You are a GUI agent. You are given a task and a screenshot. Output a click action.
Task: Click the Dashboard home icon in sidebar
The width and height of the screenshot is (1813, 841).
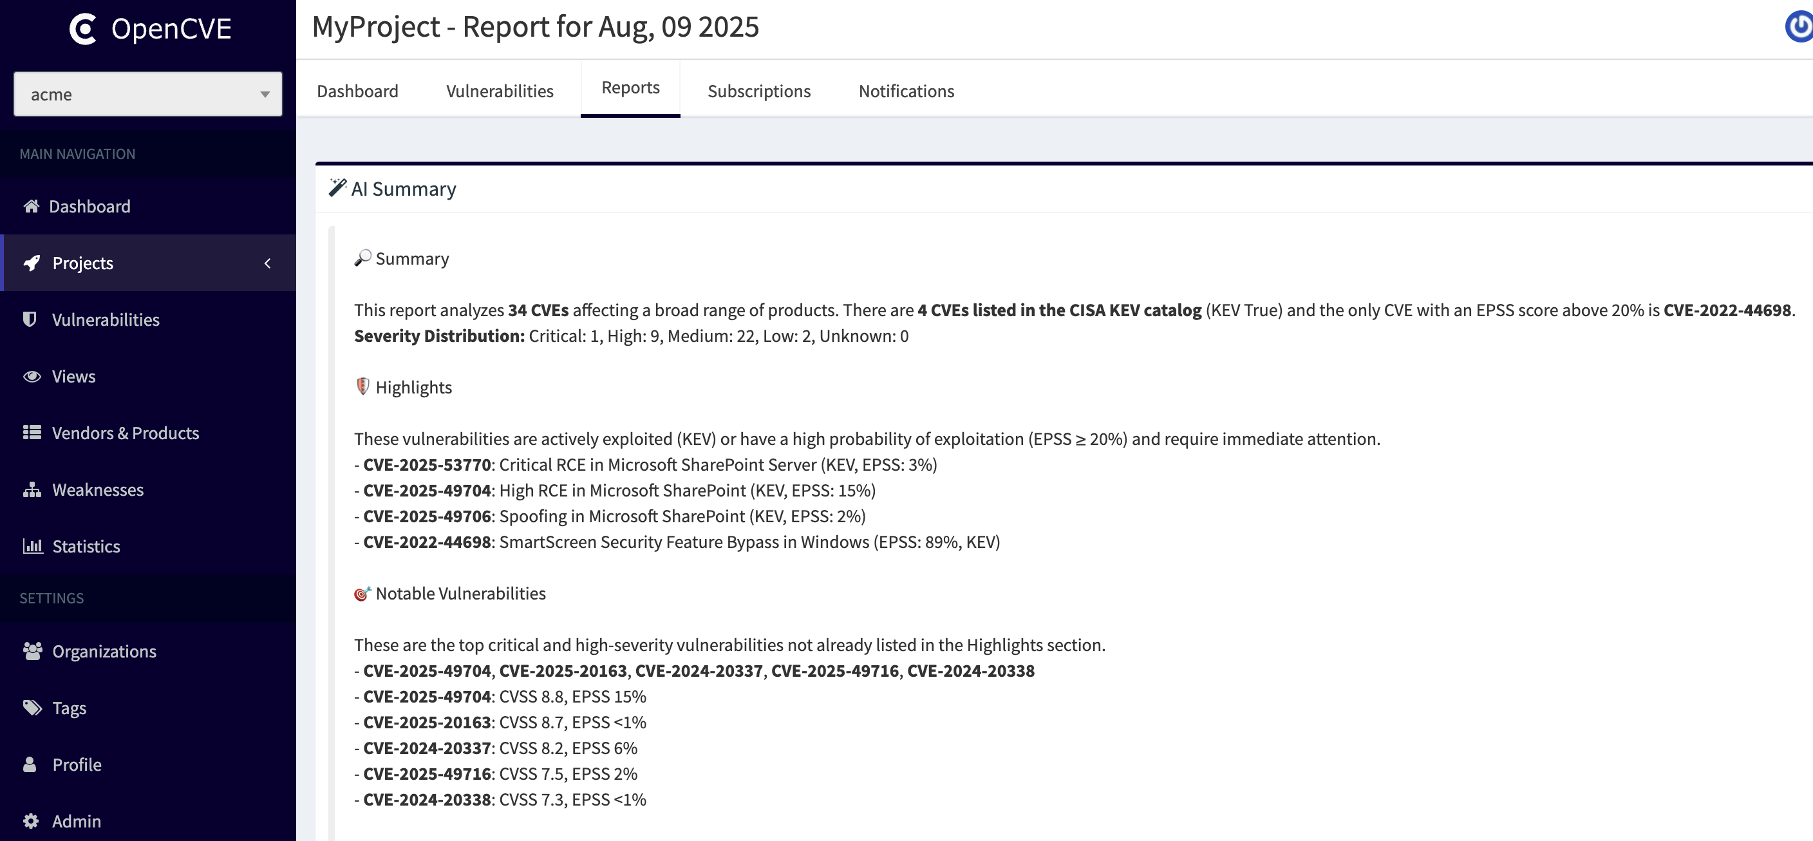pyautogui.click(x=31, y=206)
